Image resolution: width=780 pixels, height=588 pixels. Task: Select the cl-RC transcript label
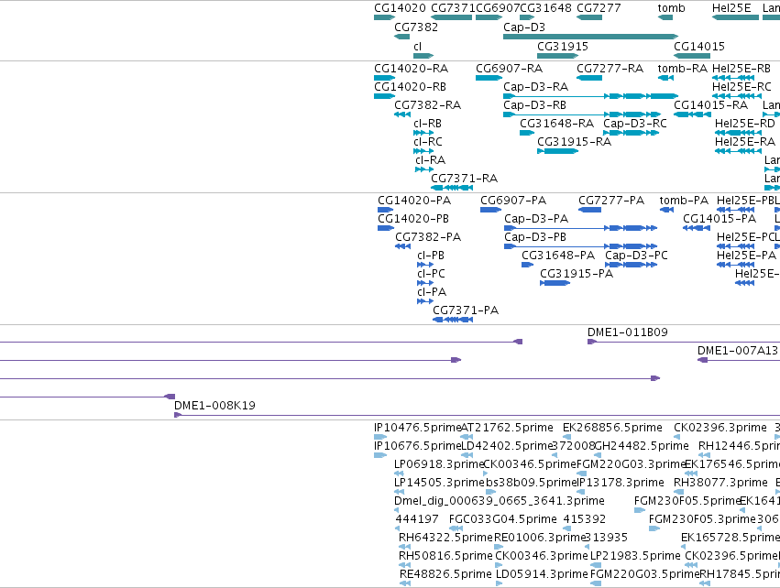pos(427,142)
